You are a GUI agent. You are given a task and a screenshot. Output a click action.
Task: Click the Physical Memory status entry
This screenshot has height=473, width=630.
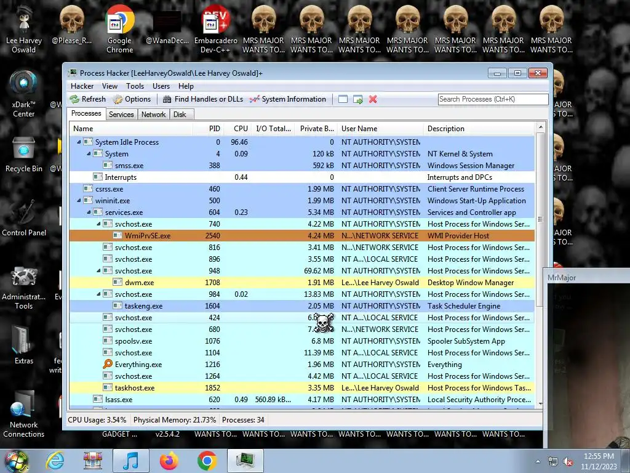click(x=174, y=420)
